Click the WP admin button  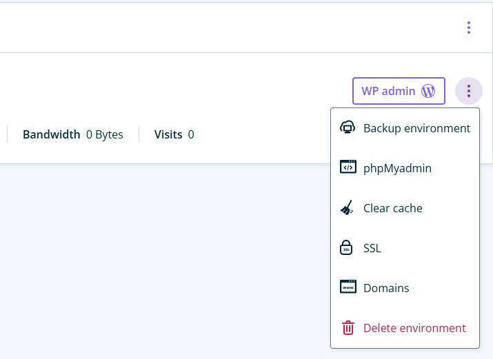[399, 91]
